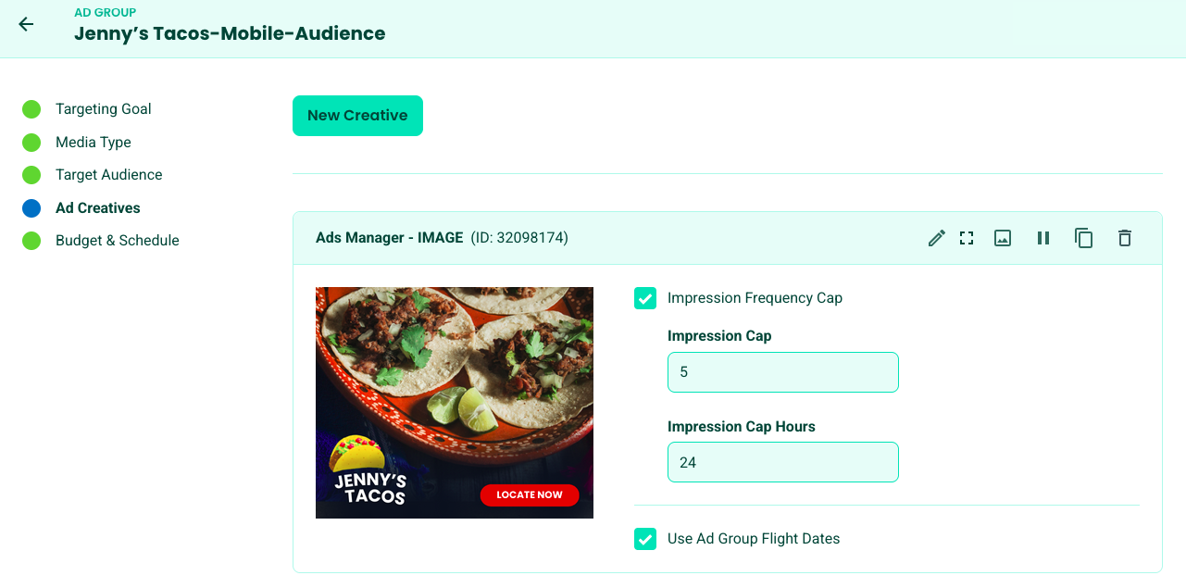
Task: Pause the Ads Manager creative
Action: coord(1043,238)
